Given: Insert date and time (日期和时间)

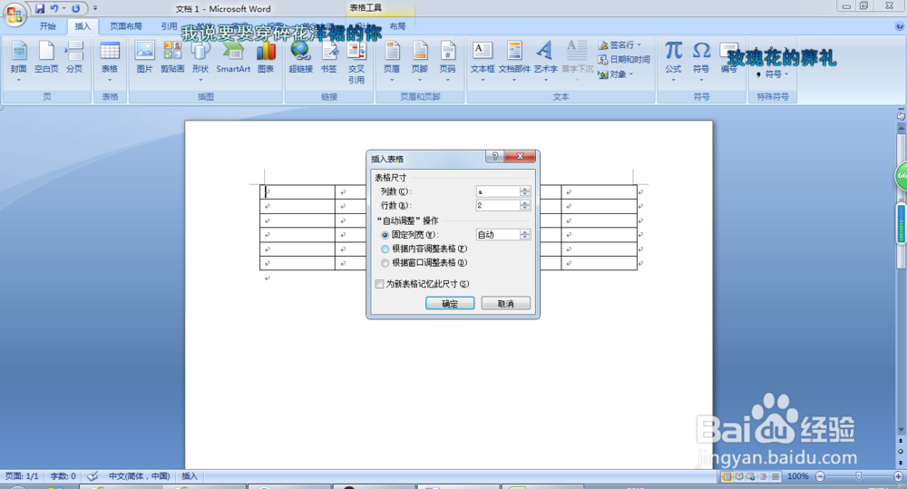Looking at the screenshot, I should pyautogui.click(x=624, y=60).
